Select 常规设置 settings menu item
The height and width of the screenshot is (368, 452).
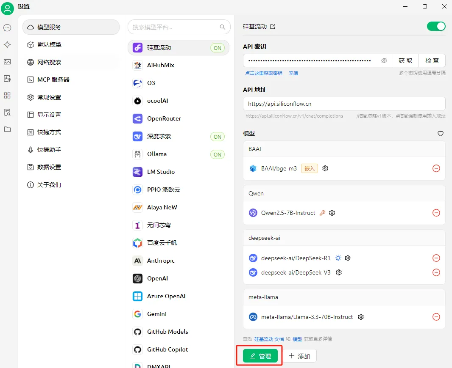(x=71, y=97)
